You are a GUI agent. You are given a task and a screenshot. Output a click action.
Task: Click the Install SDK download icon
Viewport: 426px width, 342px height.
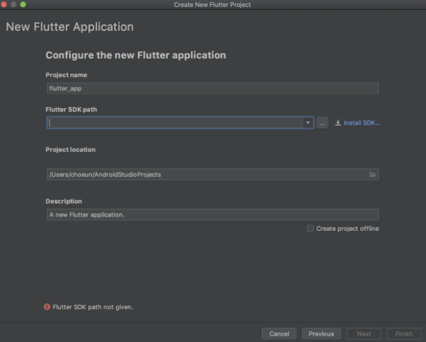tap(338, 123)
